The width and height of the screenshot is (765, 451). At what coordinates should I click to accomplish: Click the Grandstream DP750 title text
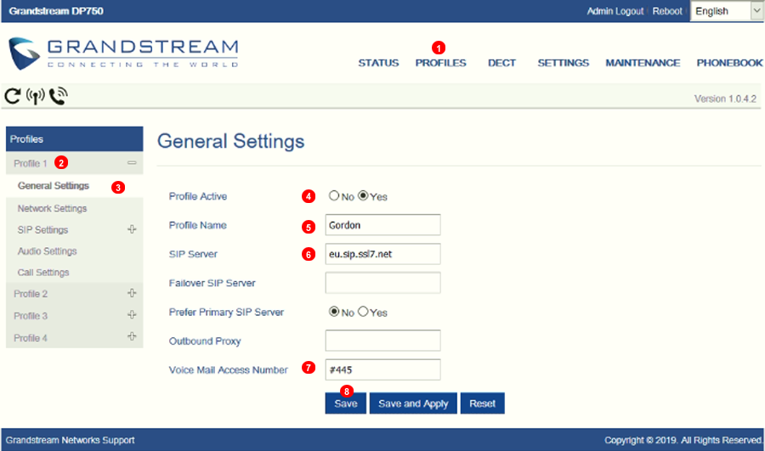point(56,11)
